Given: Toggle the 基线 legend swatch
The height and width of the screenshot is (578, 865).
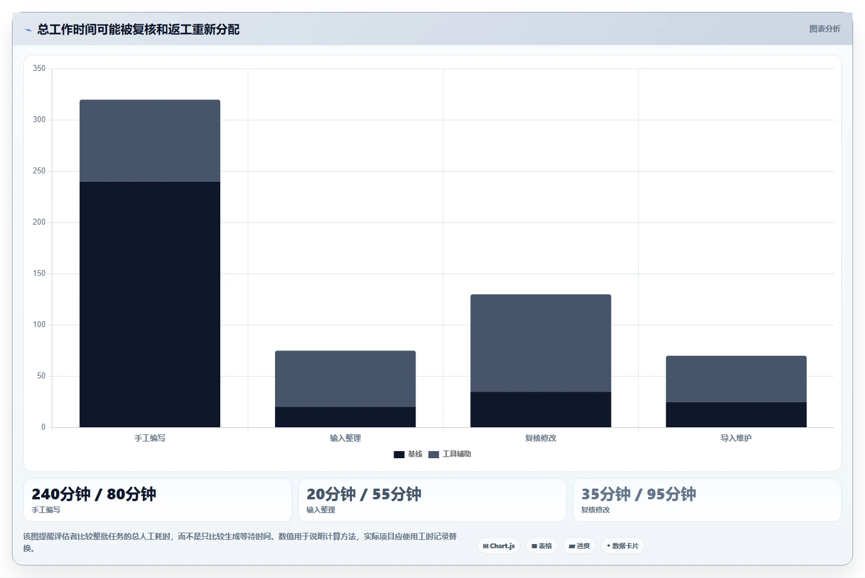Looking at the screenshot, I should click(399, 455).
